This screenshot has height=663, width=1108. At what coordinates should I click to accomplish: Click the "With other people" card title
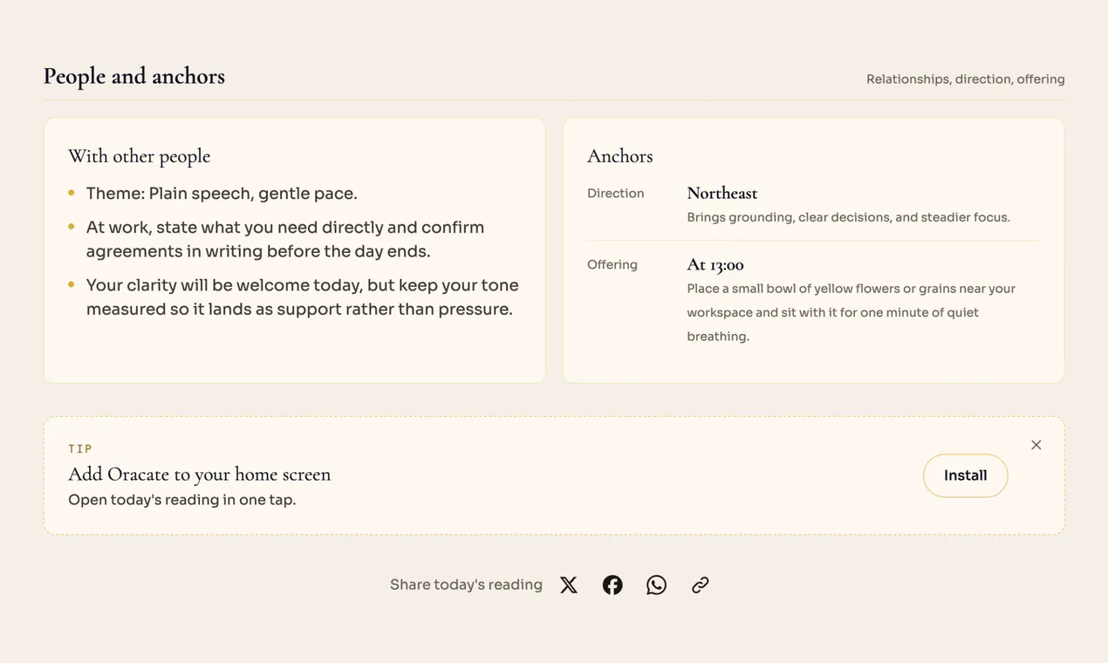click(140, 156)
